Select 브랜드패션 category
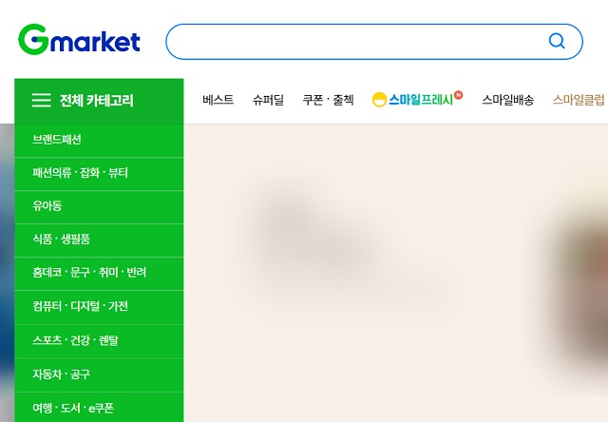608x422 pixels. tap(99, 141)
